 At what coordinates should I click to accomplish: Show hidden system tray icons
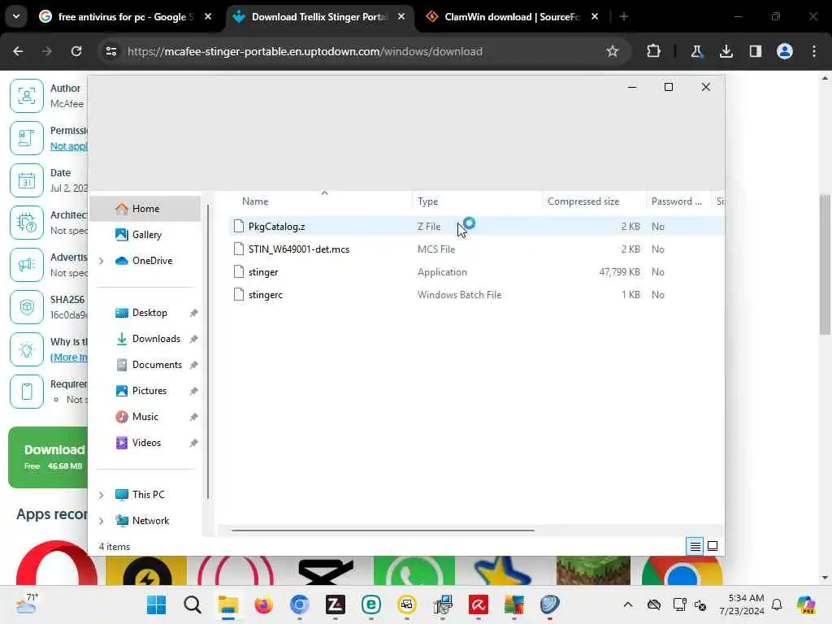click(x=628, y=604)
